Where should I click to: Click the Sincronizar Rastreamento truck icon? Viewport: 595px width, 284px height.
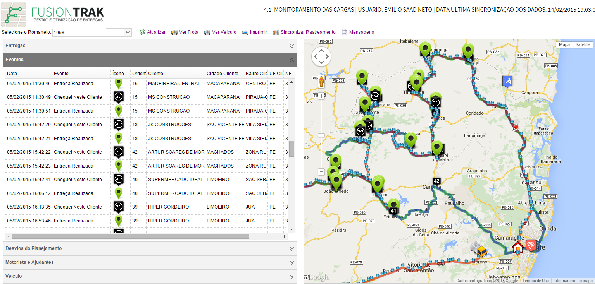pyautogui.click(x=276, y=32)
